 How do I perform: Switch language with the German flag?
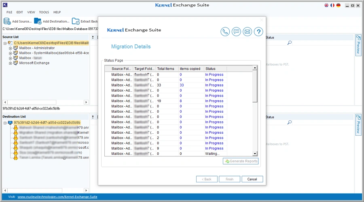click(338, 5)
